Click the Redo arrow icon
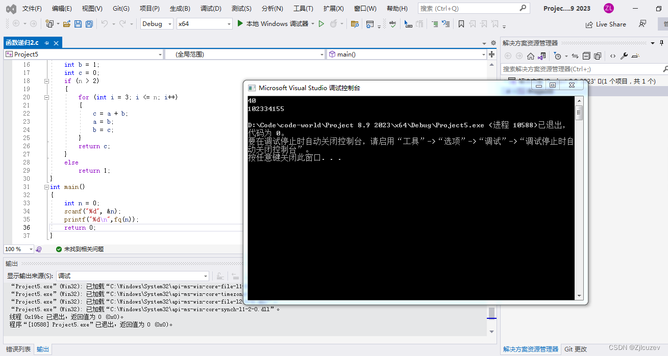The height and width of the screenshot is (356, 668). (x=122, y=24)
